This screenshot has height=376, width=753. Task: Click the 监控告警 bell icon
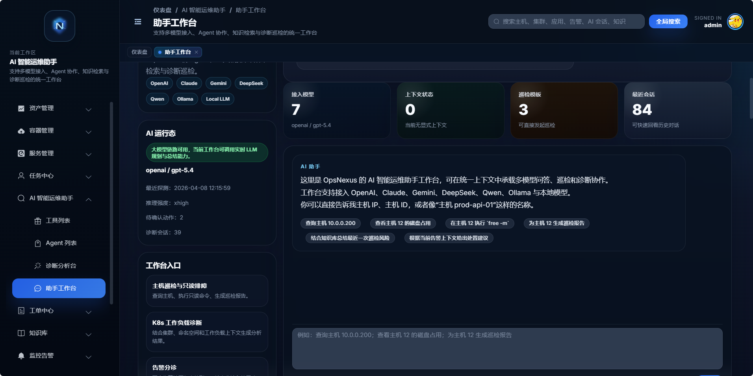21,356
